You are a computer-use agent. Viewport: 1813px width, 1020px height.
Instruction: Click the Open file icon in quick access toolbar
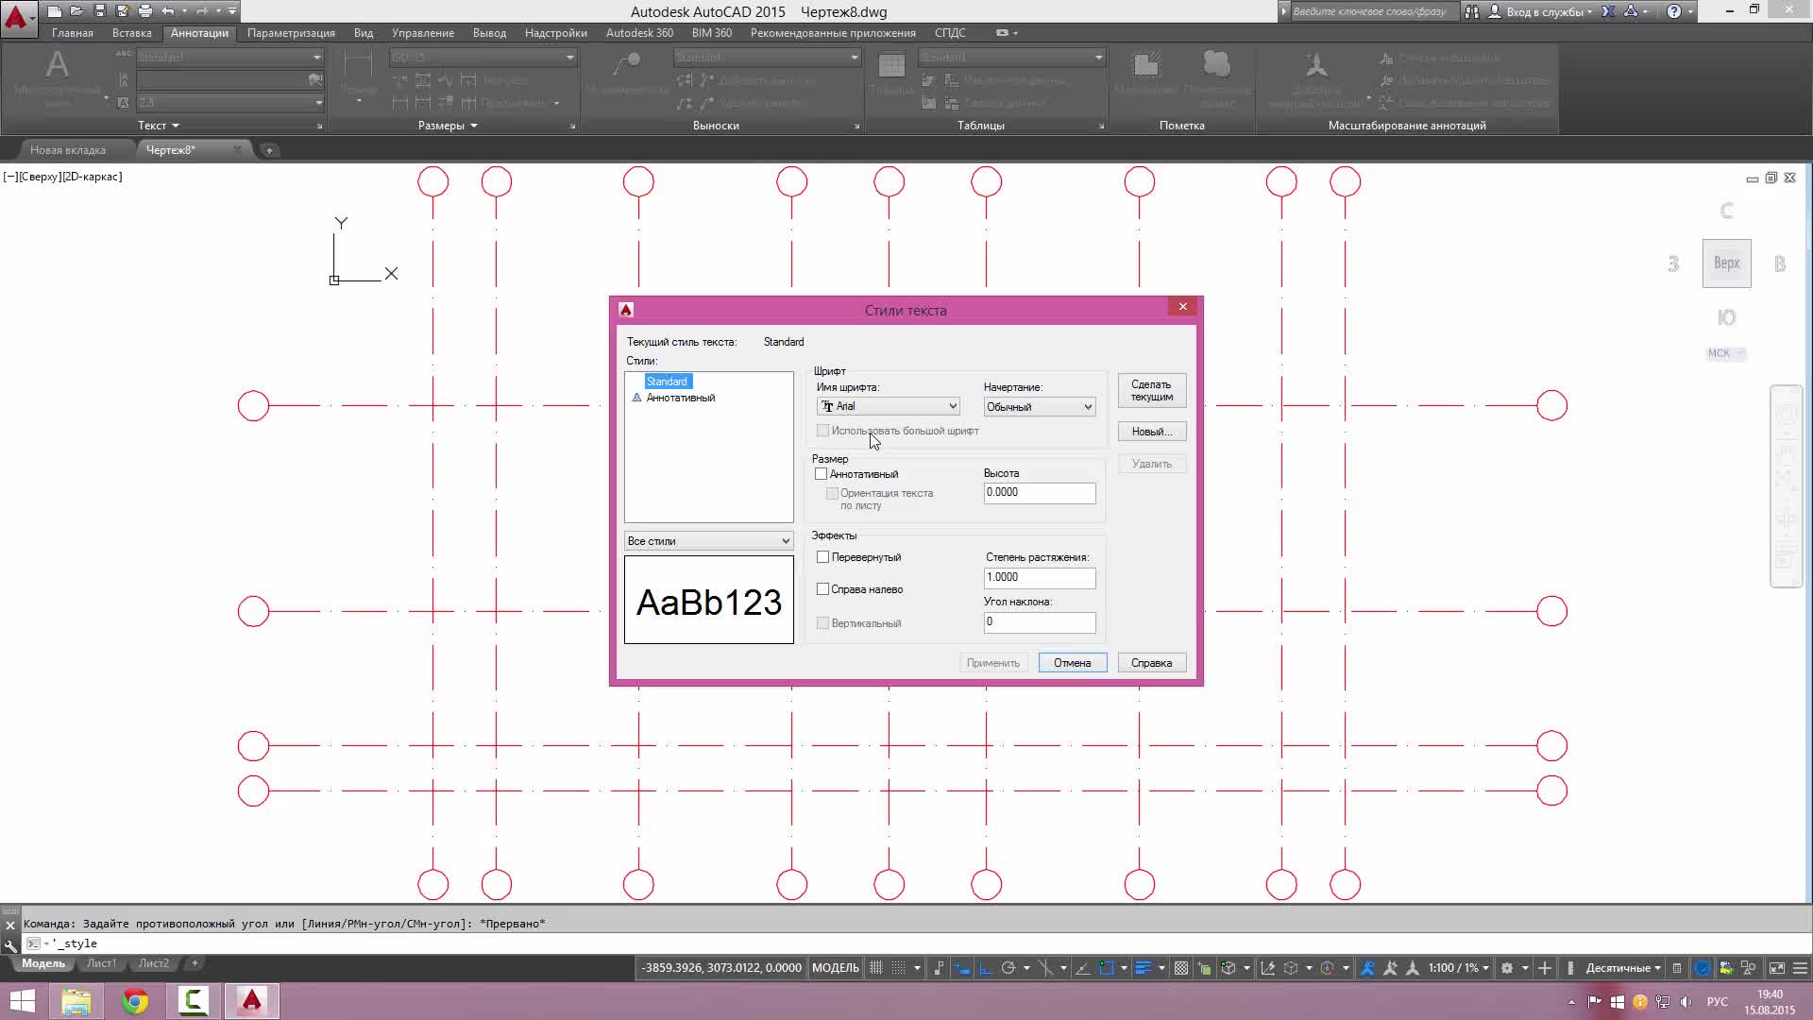(x=76, y=11)
